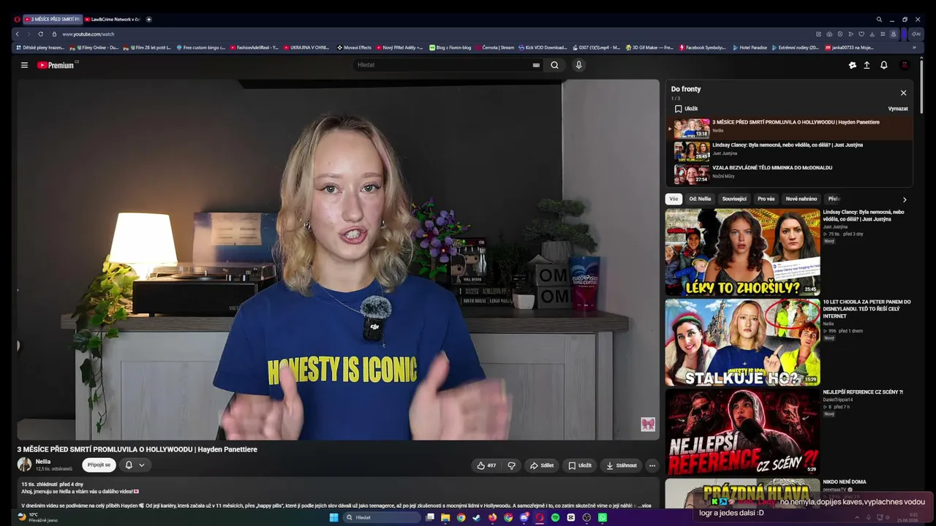Open the weather widget showing 10°C
Image resolution: width=936 pixels, height=526 pixels.
coord(38,517)
